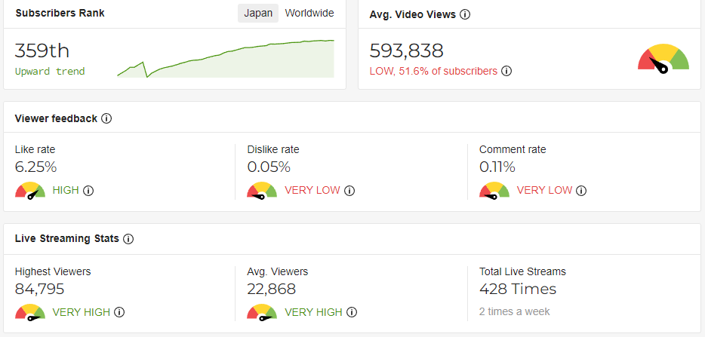Click the Avg. Viewers gauge icon
Image resolution: width=705 pixels, height=337 pixels.
[x=262, y=312]
